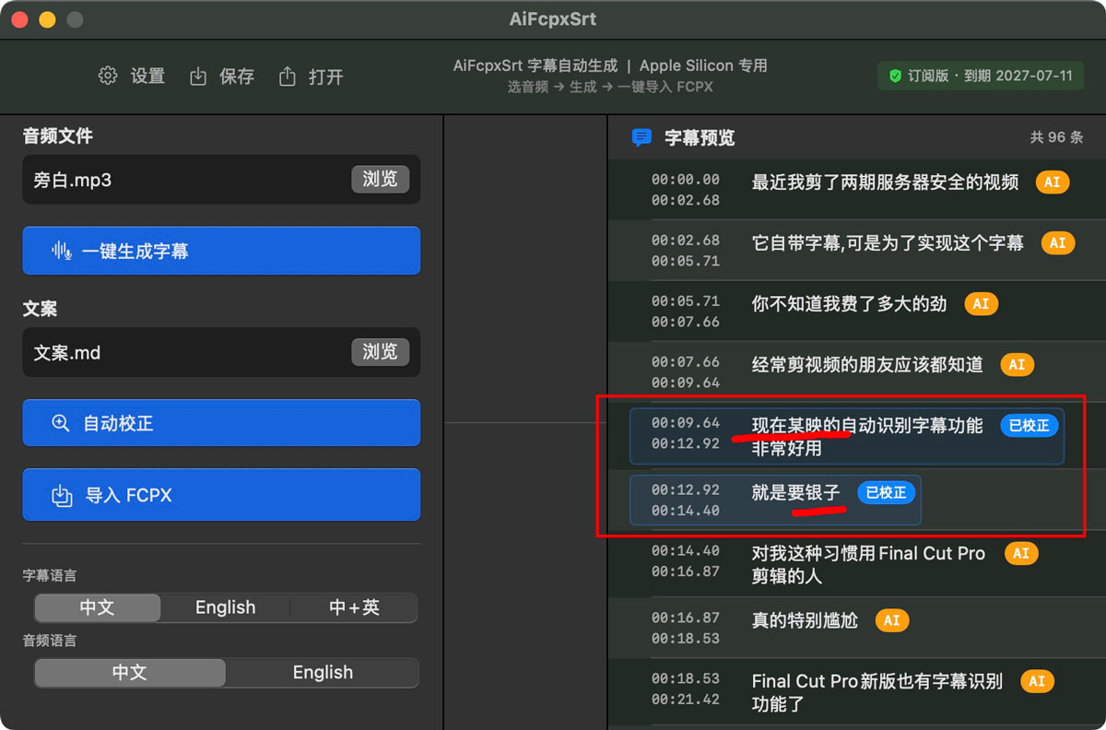This screenshot has width=1106, height=730.
Task: Click timestamp 00:21.42
Action: (x=685, y=700)
